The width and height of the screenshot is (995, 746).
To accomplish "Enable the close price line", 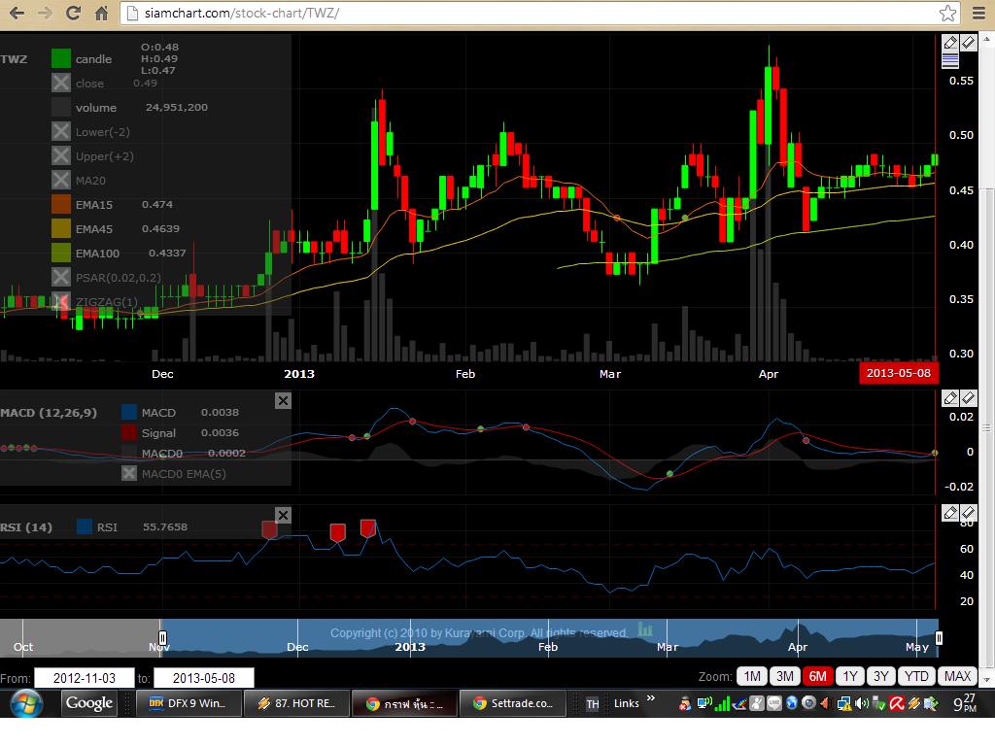I will [61, 84].
